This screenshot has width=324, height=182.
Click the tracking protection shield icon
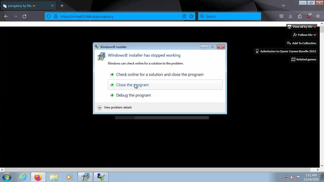click(49, 16)
